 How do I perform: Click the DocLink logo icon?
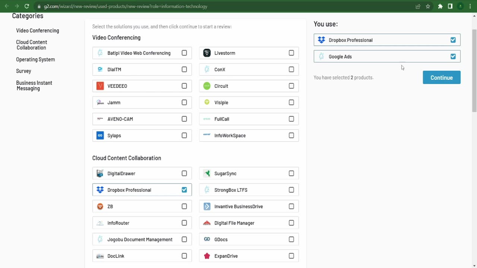tap(100, 256)
